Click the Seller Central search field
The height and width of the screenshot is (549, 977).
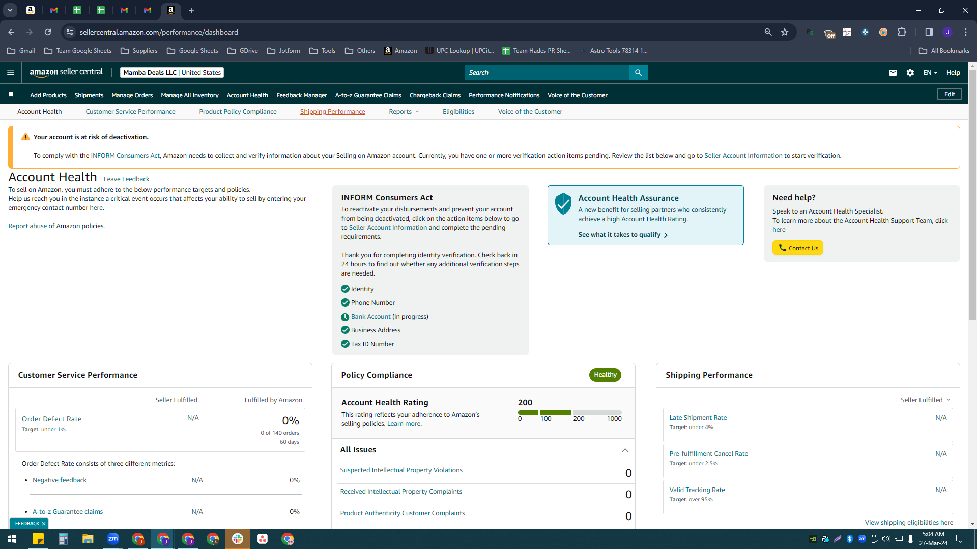[547, 73]
